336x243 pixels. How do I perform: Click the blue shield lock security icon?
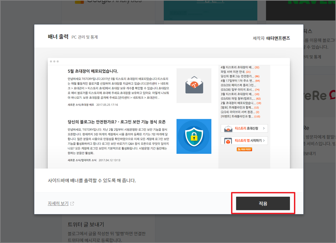click(194, 136)
